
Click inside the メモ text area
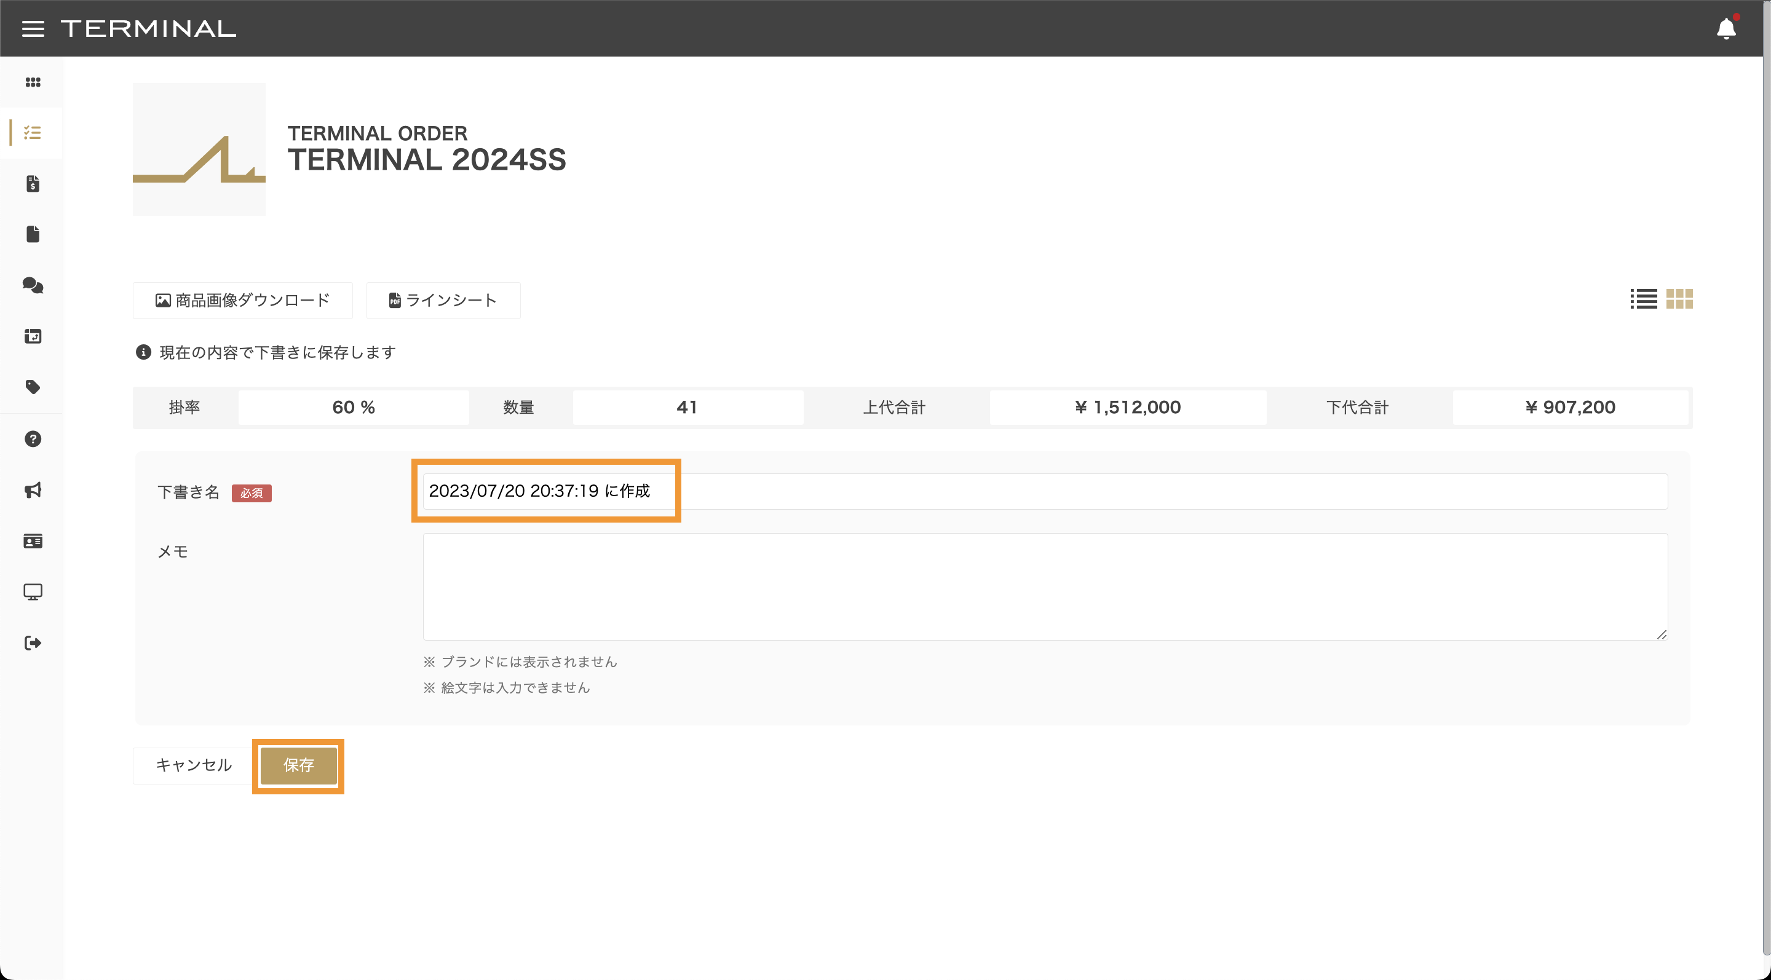[1044, 586]
